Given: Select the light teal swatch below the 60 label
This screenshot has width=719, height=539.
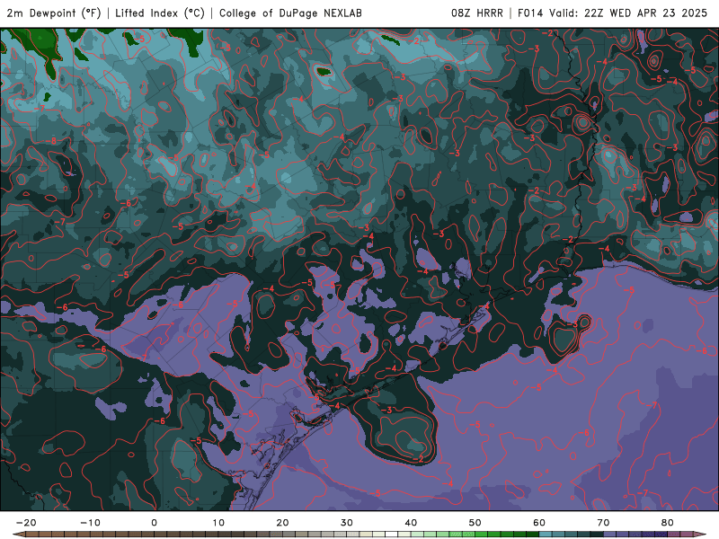Looking at the screenshot, I should 546,535.
